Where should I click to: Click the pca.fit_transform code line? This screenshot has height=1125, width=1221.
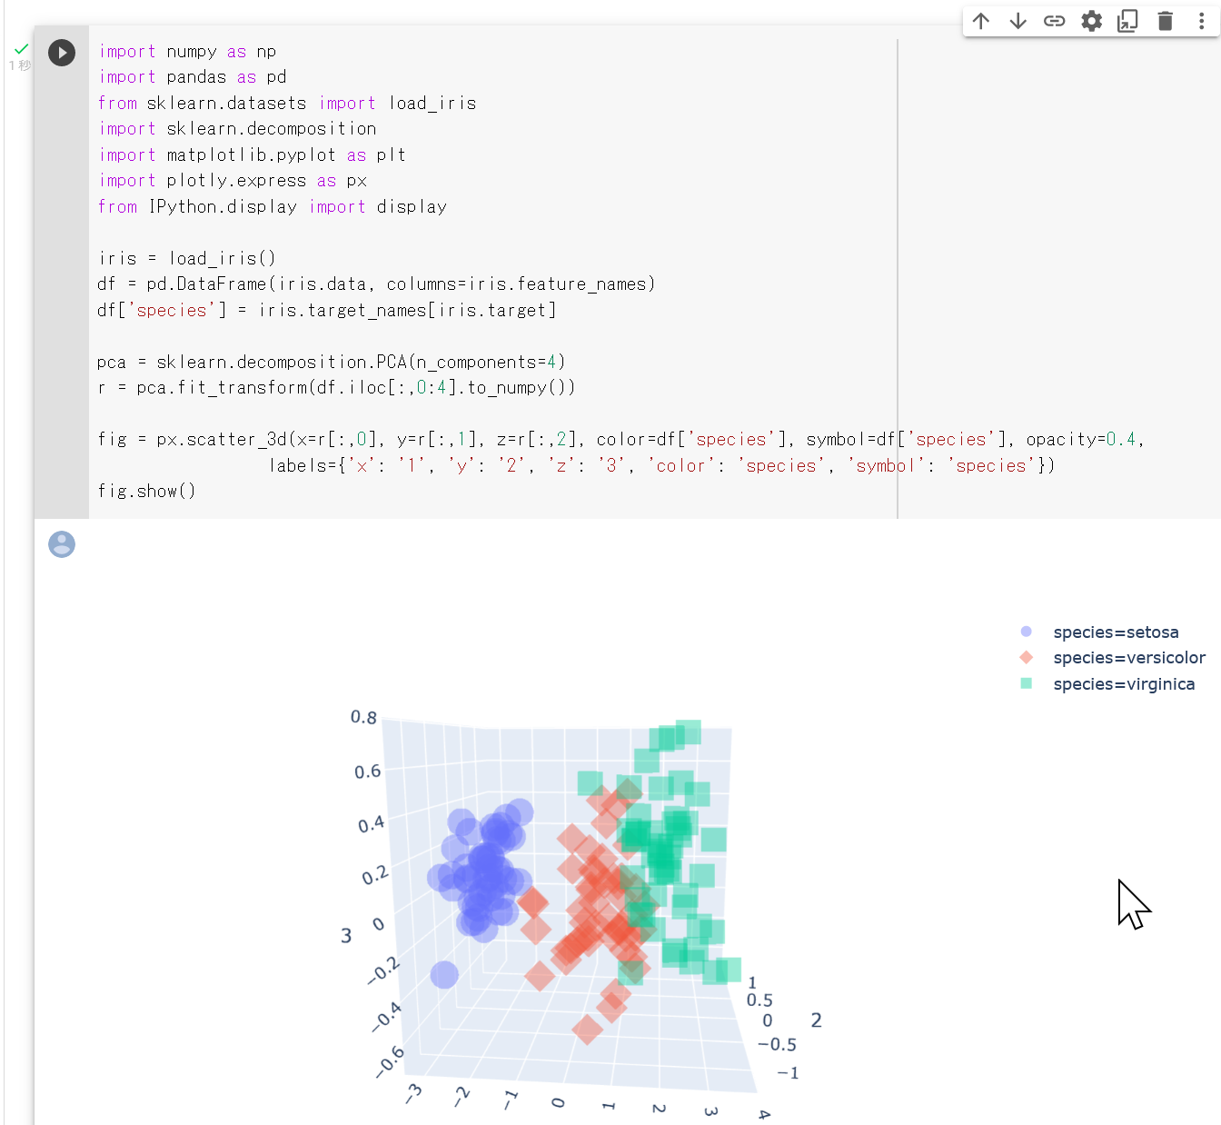336,388
